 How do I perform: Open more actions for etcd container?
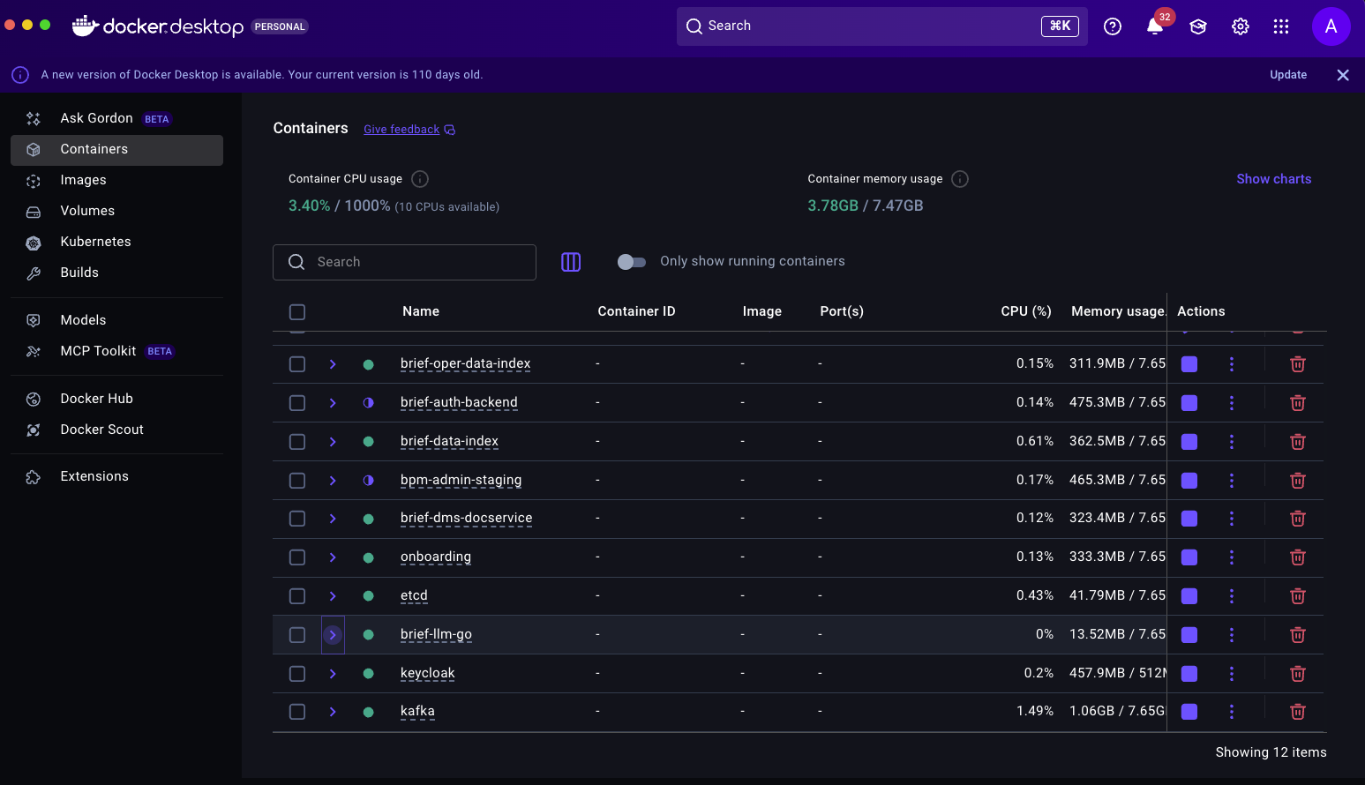pos(1232,596)
